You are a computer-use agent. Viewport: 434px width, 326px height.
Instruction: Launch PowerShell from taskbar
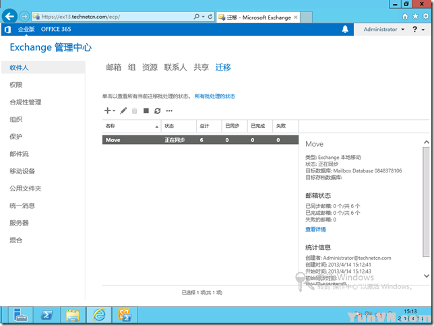[x=46, y=315]
